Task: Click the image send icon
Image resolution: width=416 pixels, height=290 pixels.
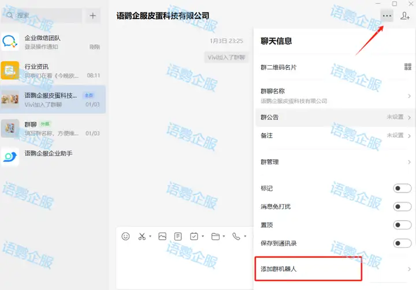Action: (x=162, y=236)
